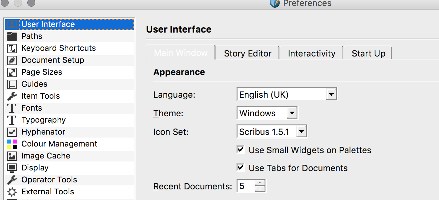This screenshot has height=200, width=439.
Task: Switch to the Story Editor tab
Action: (x=247, y=53)
